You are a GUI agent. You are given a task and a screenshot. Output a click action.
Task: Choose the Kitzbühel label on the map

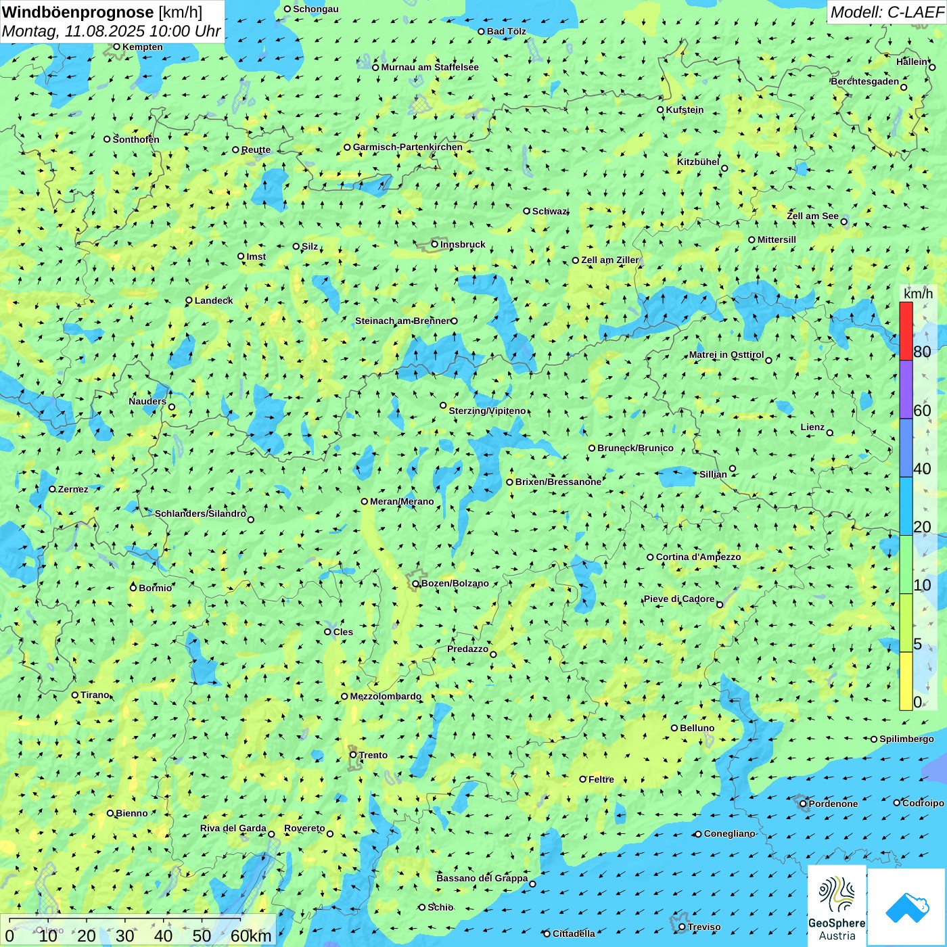pyautogui.click(x=698, y=162)
